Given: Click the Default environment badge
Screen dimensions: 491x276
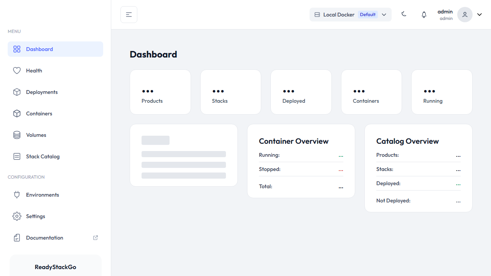Looking at the screenshot, I should 367,15.
